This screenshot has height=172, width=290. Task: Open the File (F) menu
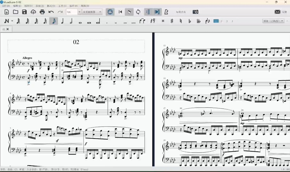click(x=6, y=6)
